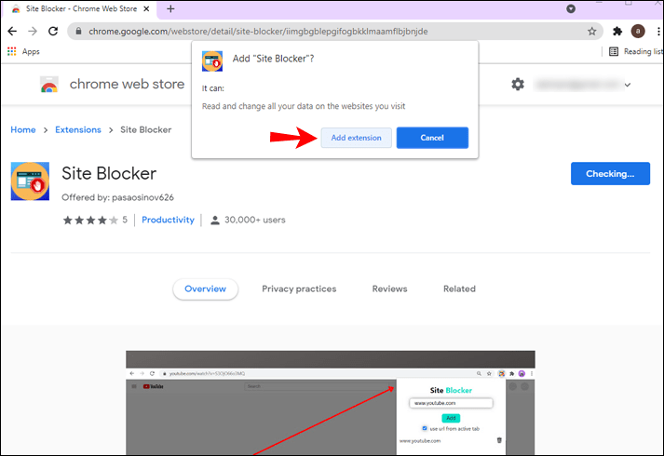Close the Site Blocker browser tab
Viewport: 664px width, 456px height.
coord(146,9)
